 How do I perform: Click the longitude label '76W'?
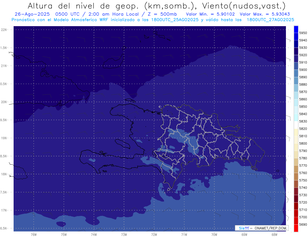click(x=34, y=235)
